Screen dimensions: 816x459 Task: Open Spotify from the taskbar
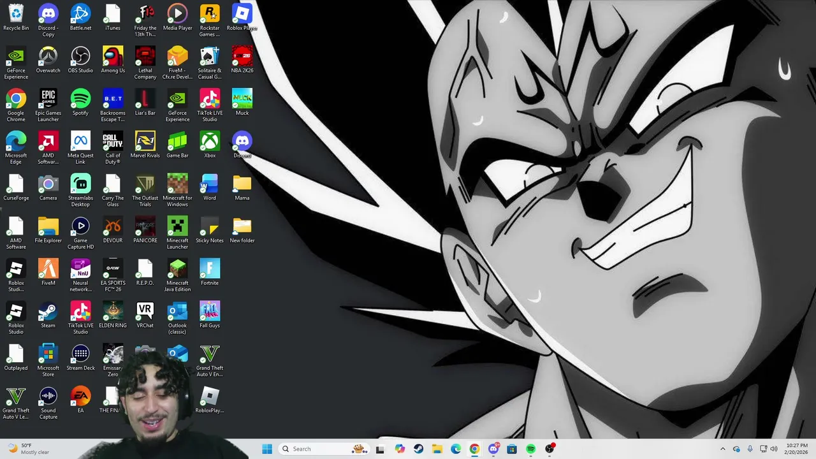[530, 449]
